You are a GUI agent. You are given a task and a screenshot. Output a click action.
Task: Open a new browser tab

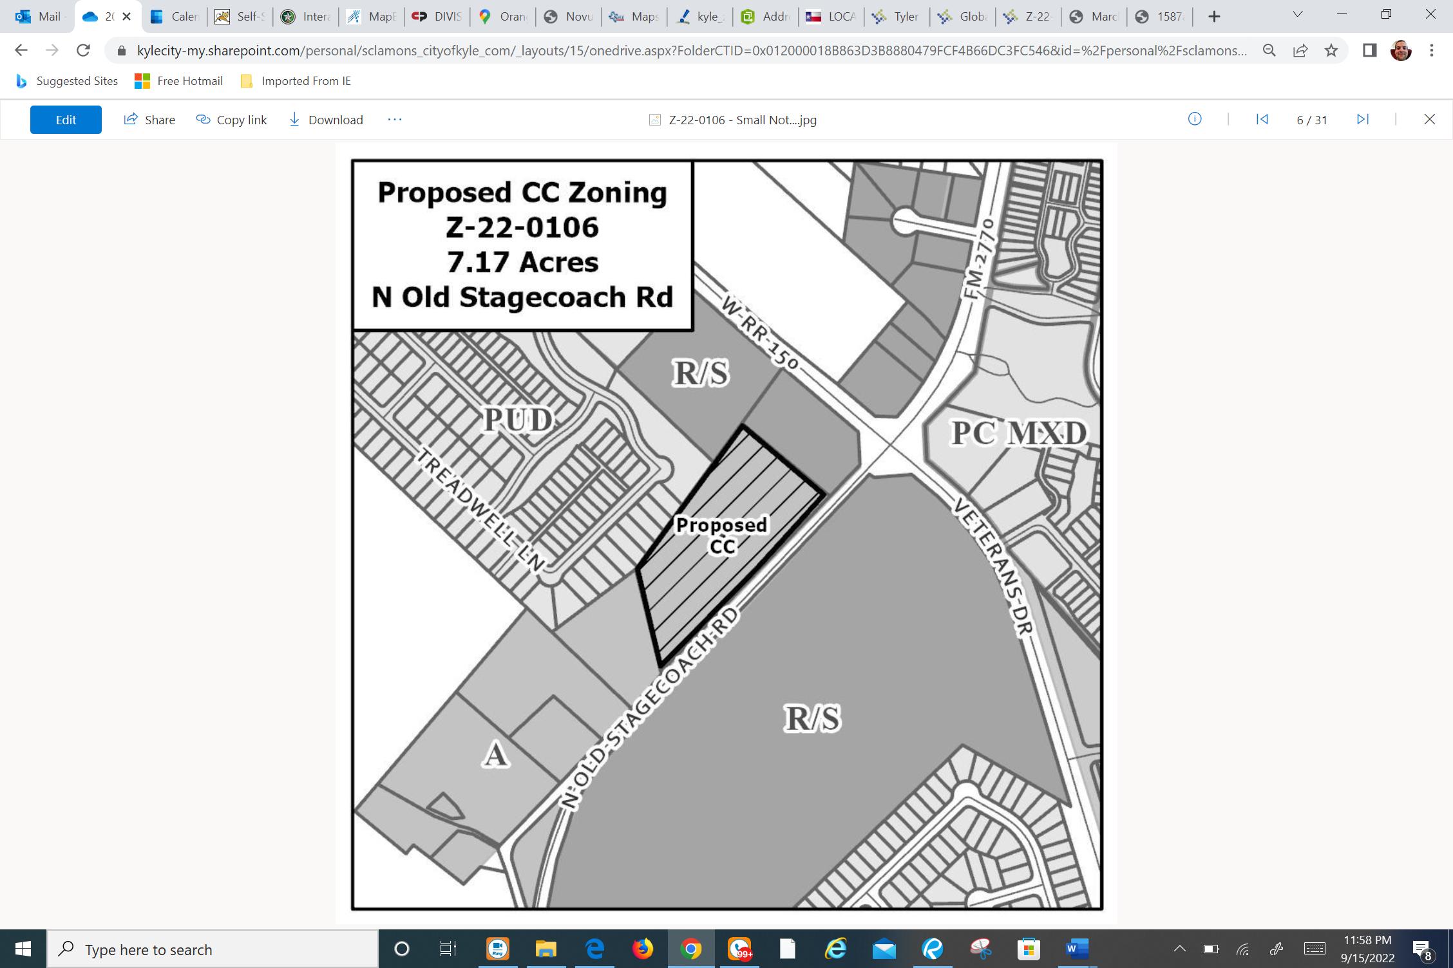[x=1214, y=17]
